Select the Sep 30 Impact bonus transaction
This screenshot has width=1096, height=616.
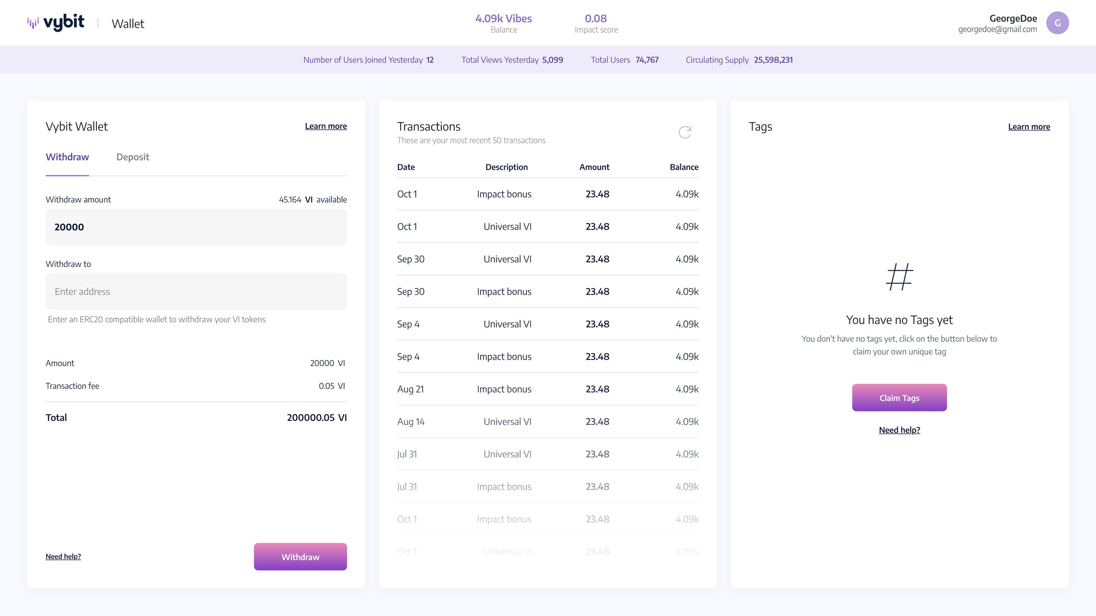[x=548, y=291]
